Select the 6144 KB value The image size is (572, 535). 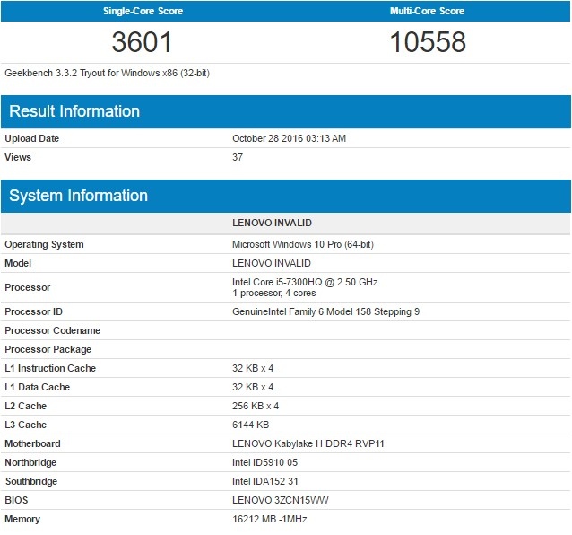[x=251, y=425]
